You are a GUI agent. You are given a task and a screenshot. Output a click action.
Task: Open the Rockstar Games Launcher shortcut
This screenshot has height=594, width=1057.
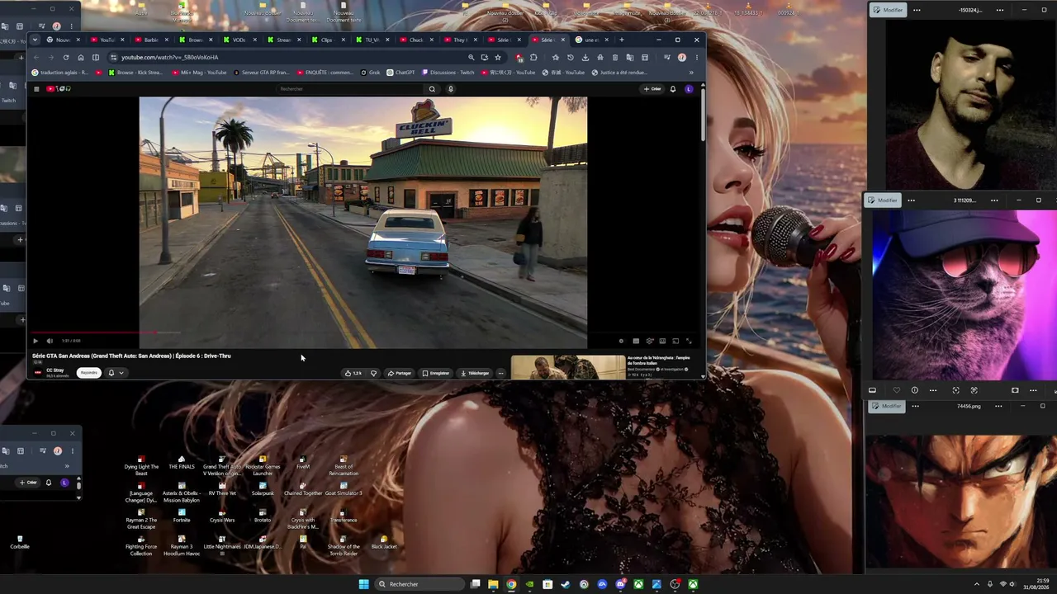263,467
